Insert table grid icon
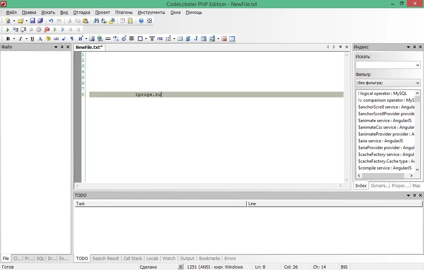Viewport: 424px width, 270px height. point(180,39)
